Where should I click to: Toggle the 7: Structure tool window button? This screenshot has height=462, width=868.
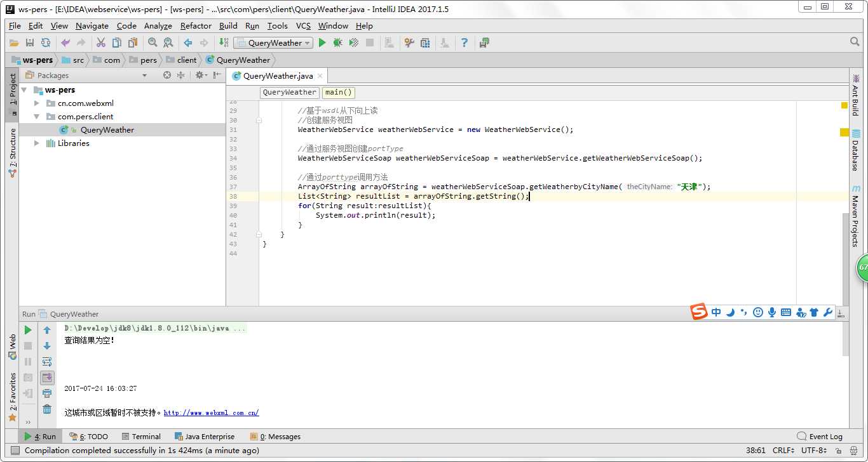point(12,152)
